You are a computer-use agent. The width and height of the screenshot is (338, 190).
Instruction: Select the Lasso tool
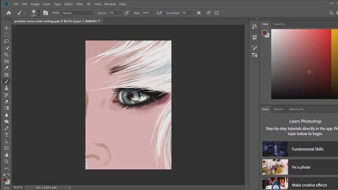[6, 41]
